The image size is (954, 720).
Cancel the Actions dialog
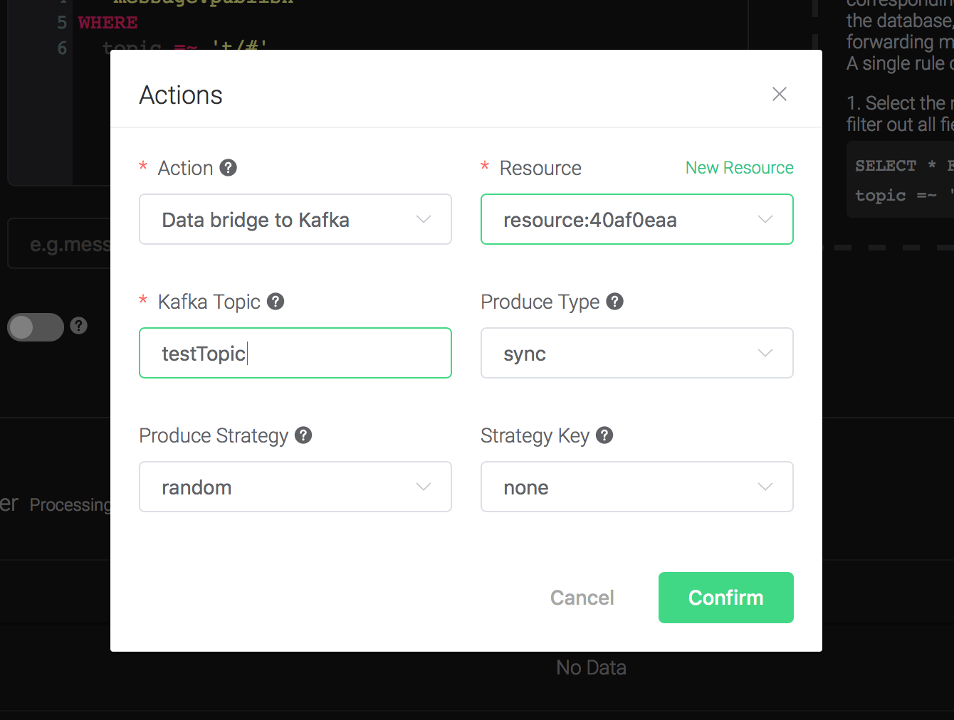coord(582,598)
